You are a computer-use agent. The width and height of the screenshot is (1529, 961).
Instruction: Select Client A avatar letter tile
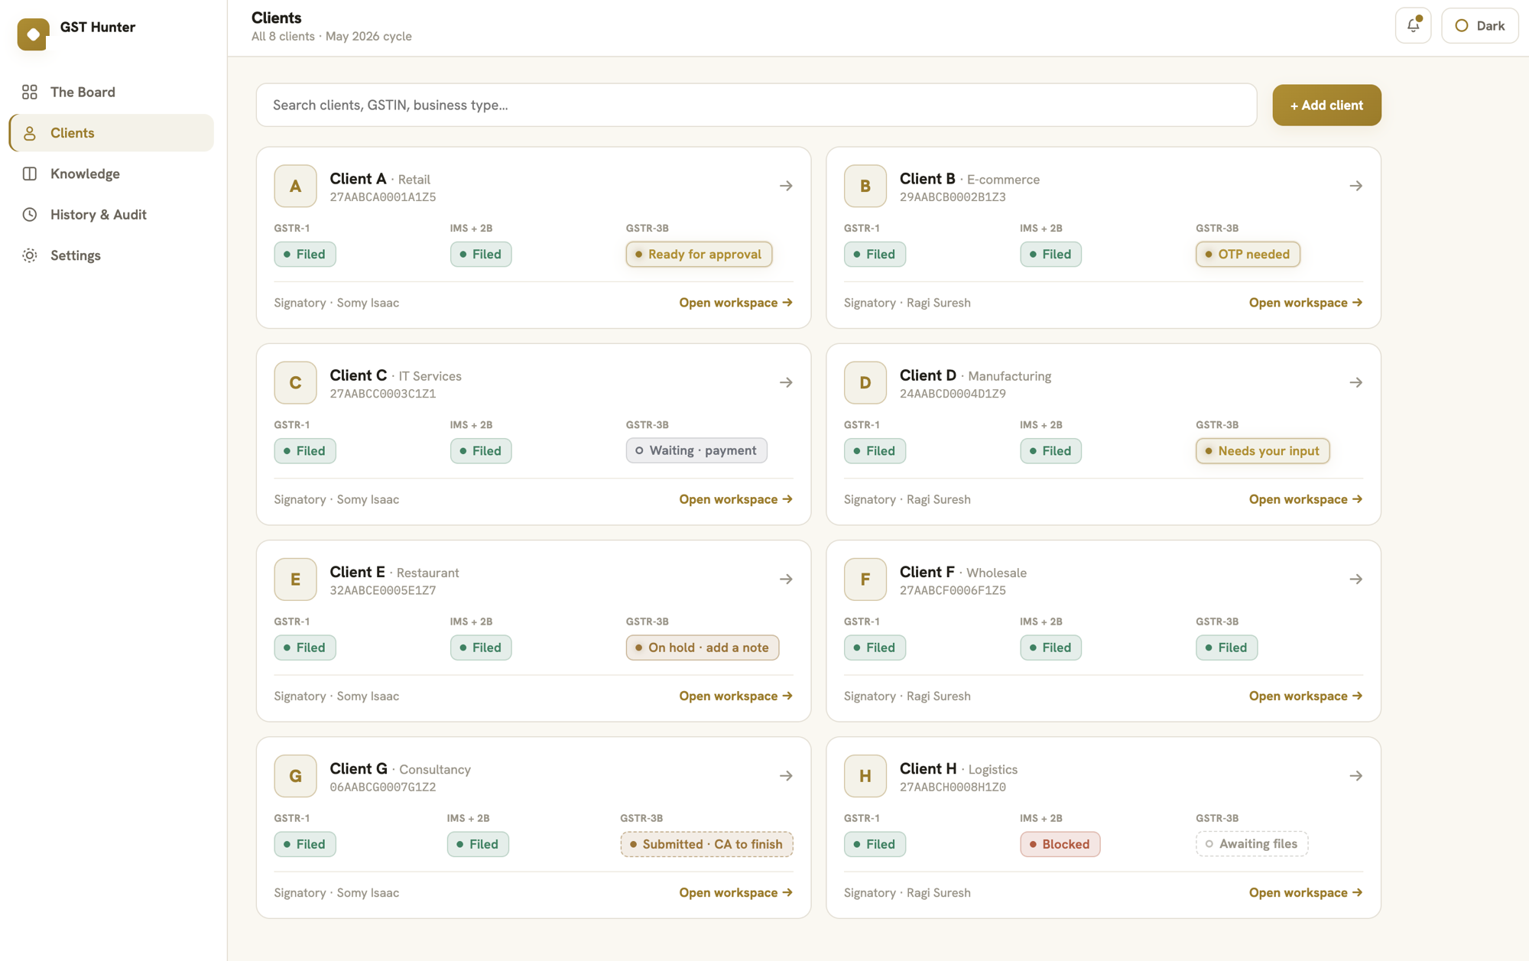(x=295, y=186)
